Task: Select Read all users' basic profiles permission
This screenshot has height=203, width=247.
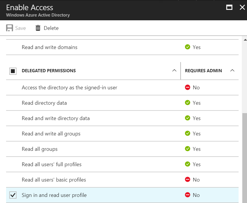Action: point(54,180)
